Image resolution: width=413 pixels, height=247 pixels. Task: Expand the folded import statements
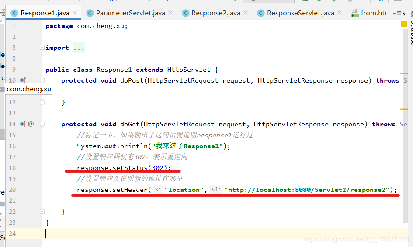(42, 48)
